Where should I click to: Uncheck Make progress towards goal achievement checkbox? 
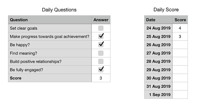coord(101,36)
